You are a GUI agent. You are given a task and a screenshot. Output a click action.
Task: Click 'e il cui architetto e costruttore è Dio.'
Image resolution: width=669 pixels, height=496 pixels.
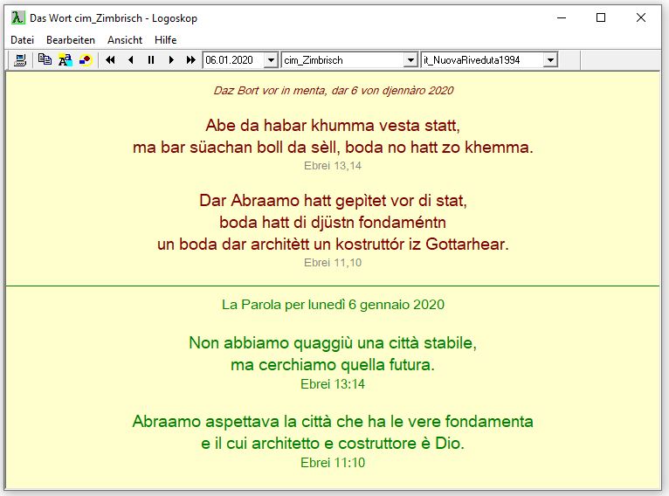click(333, 444)
